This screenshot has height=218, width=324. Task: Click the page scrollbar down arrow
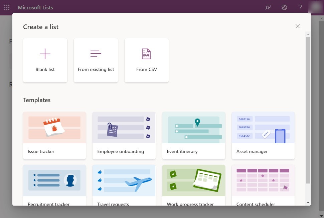322,216
